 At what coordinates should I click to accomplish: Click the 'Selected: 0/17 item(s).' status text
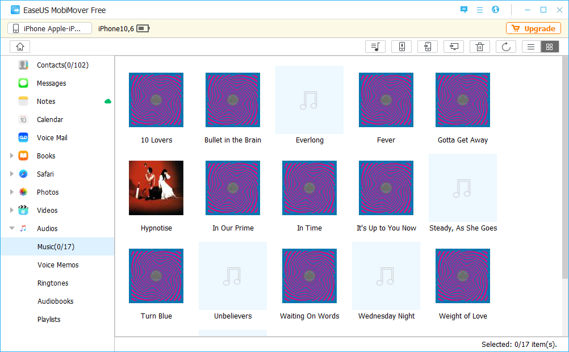tap(519, 345)
